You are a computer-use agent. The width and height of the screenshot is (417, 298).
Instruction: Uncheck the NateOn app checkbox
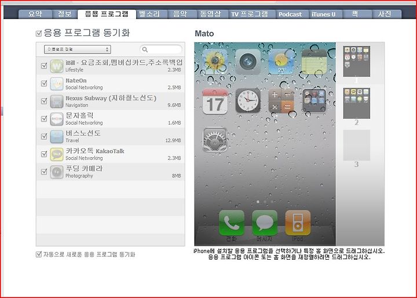(x=44, y=83)
